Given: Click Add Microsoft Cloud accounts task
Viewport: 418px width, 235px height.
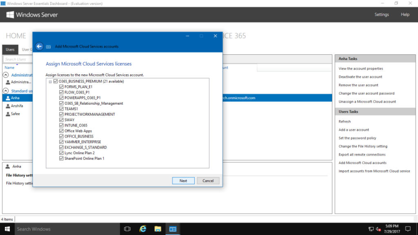Looking at the screenshot, I should tap(362, 163).
